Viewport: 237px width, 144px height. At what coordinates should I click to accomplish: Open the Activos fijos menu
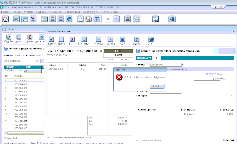pos(55,12)
